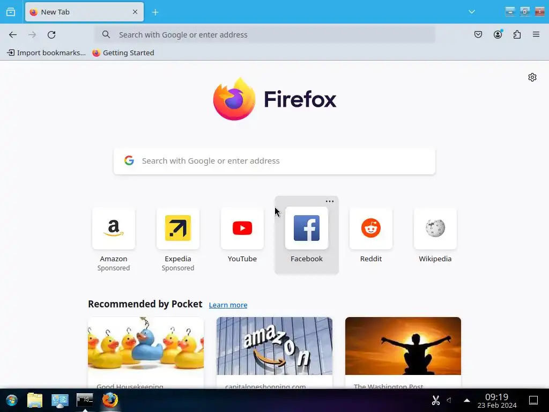Click the volume tray icon
Screen dimensions: 549x412
449,400
